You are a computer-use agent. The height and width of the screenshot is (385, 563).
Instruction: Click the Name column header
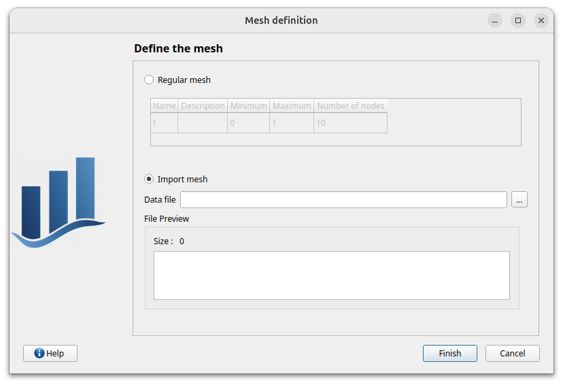(164, 105)
